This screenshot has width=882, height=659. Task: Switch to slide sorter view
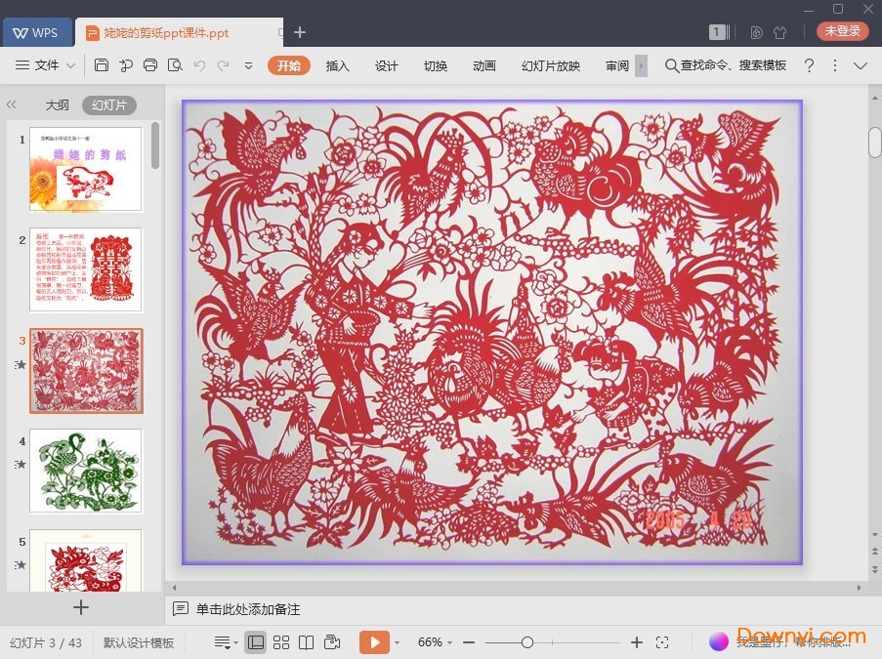281,642
